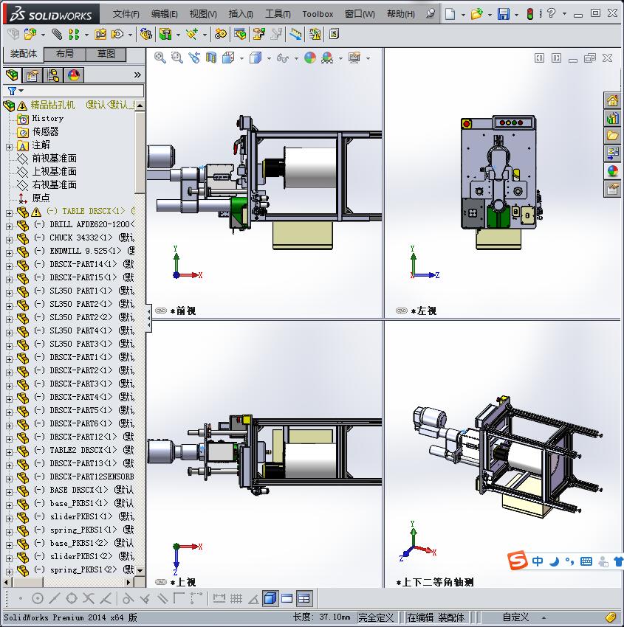Open the DisplayManager tab with color ball

74,75
